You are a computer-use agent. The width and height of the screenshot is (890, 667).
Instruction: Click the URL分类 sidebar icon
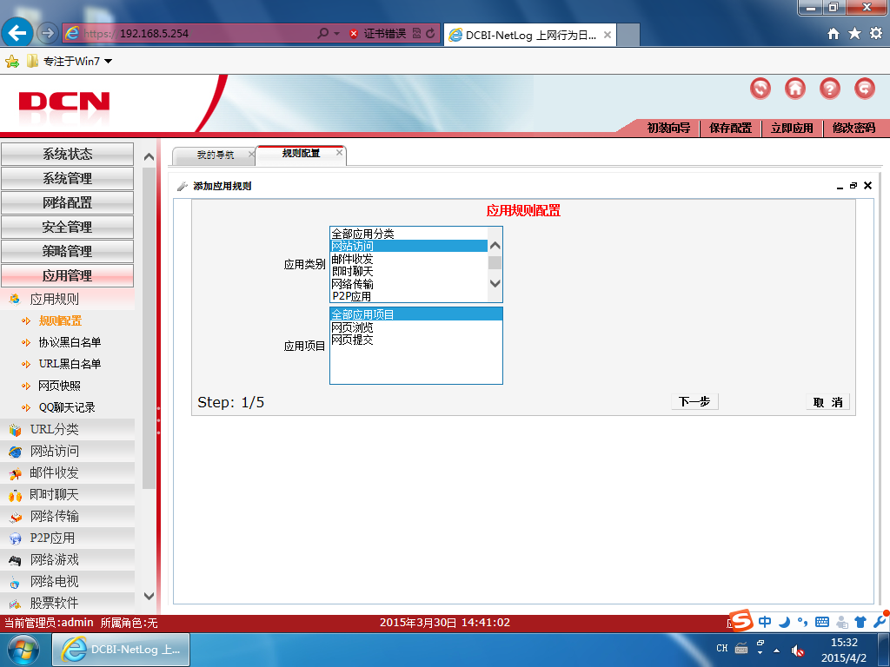click(15, 430)
